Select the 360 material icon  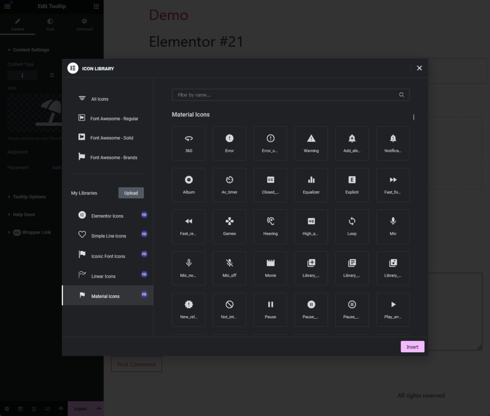189,144
